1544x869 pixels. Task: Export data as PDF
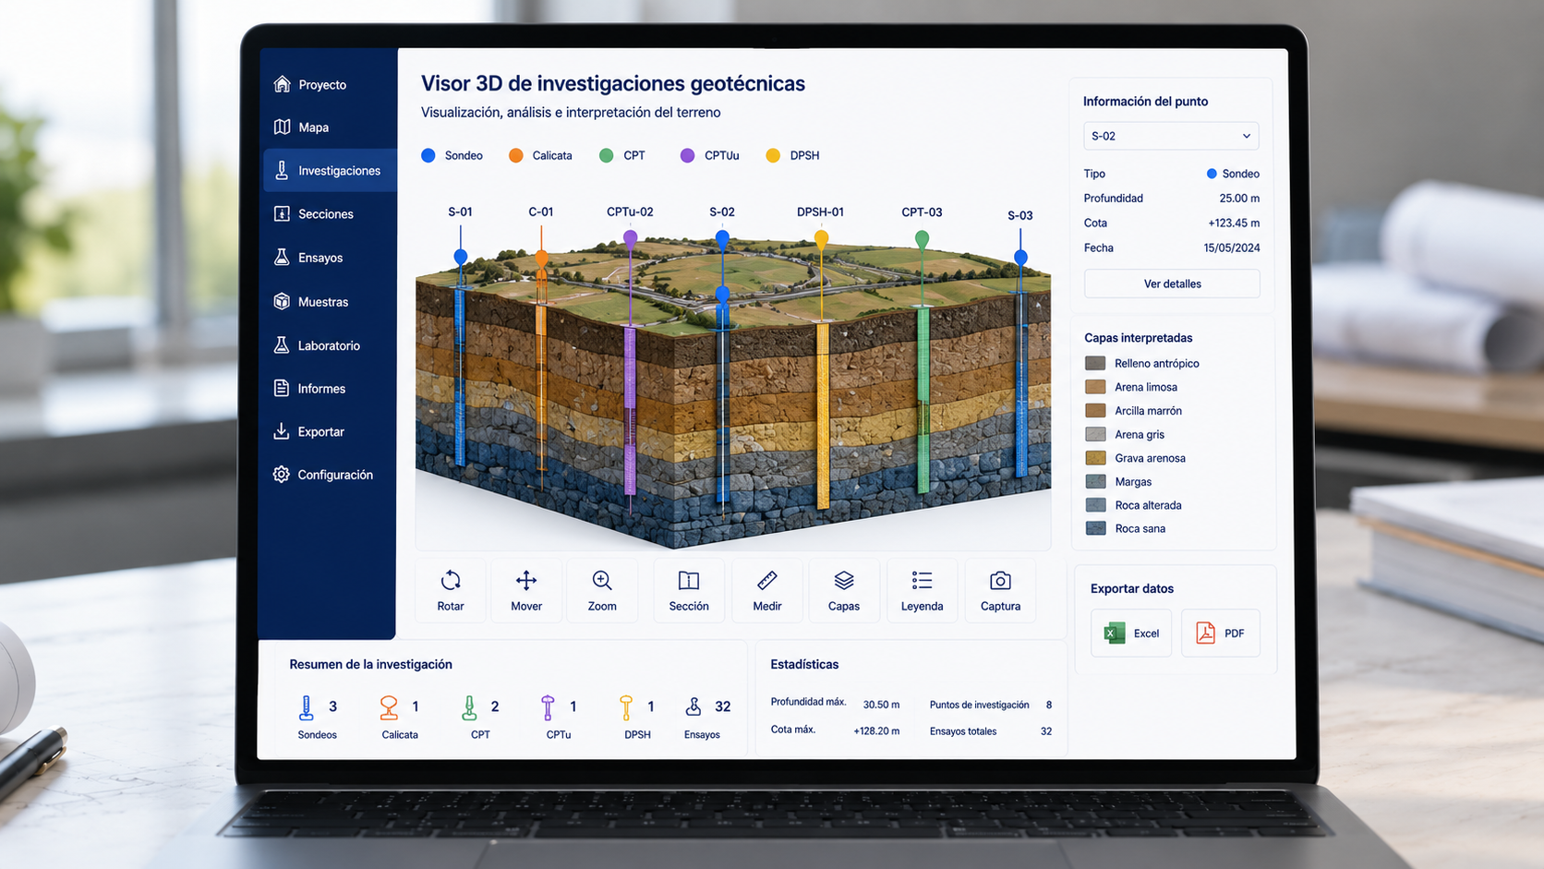[1221, 633]
